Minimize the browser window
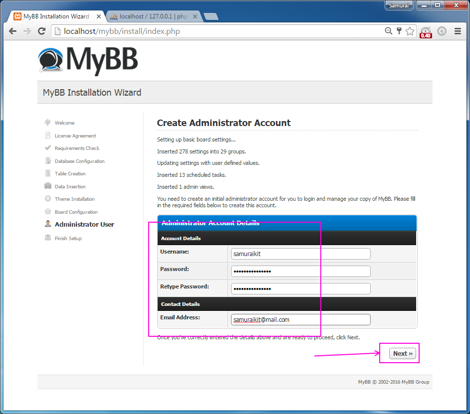Viewport: 470px width, 414px height. click(x=424, y=5)
